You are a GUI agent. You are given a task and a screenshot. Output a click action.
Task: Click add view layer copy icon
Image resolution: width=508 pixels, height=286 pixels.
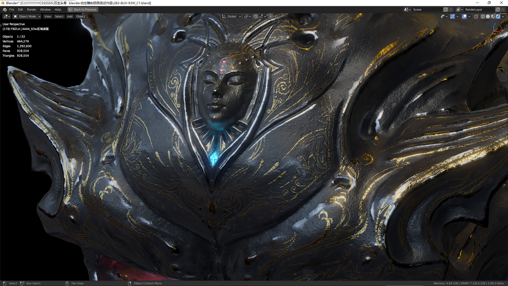[498, 9]
